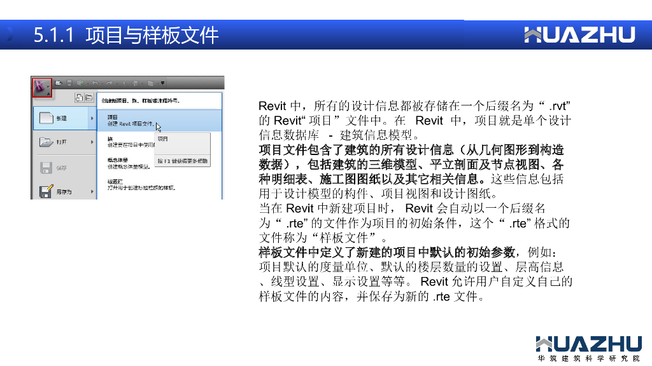The image size is (652, 366).
Task: Click the folder icon beside 打开
Action: [46, 142]
